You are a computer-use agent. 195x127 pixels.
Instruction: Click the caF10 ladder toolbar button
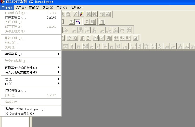click(115, 30)
